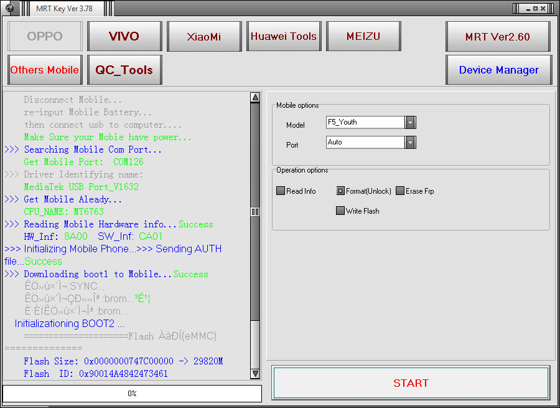Image resolution: width=560 pixels, height=408 pixels.
Task: Click log line 'Flash ID: 0x90014A4842473461'
Action: [x=96, y=374]
